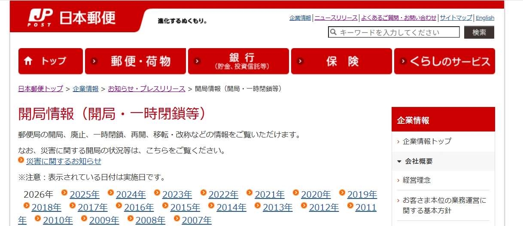523x226 pixels.
Task: Click the arrow bullet on 郵便・荷物 tab
Action: (x=94, y=61)
